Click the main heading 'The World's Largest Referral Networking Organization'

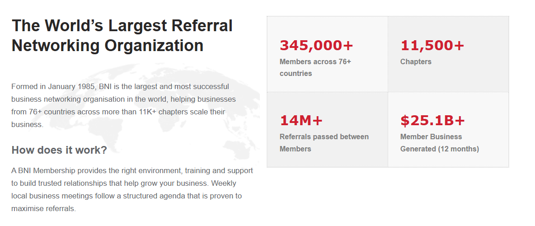coord(122,36)
